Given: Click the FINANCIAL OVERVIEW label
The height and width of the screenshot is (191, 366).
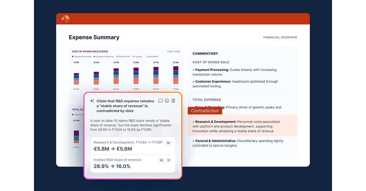Looking at the screenshot, I should [280, 38].
